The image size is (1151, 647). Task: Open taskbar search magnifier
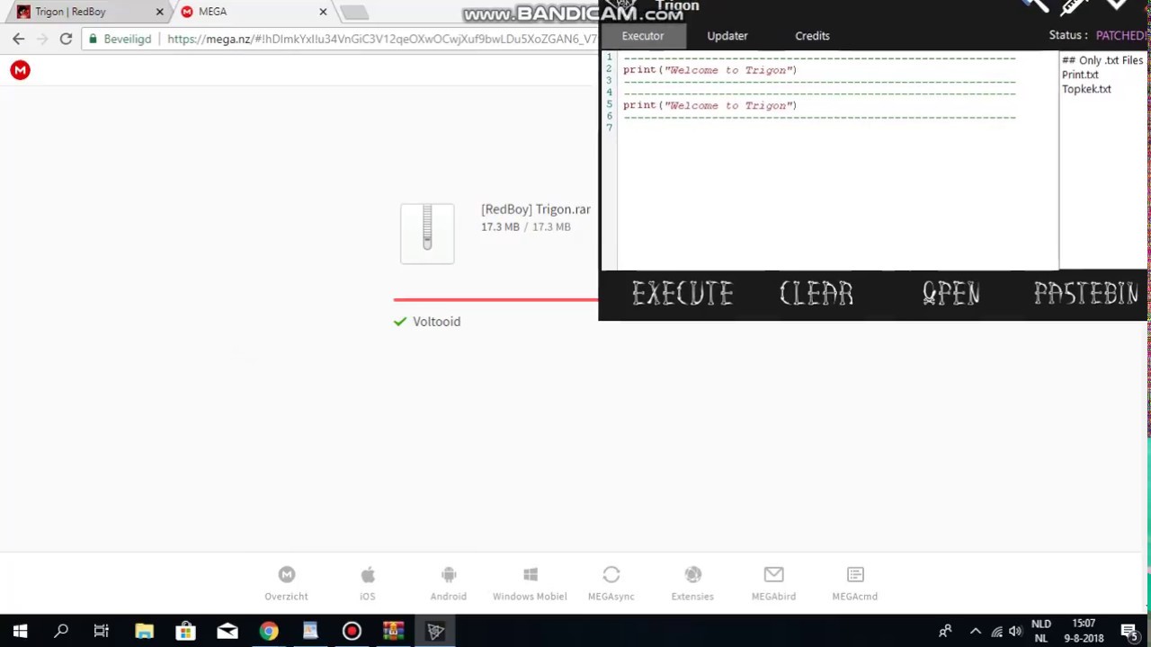click(x=61, y=631)
